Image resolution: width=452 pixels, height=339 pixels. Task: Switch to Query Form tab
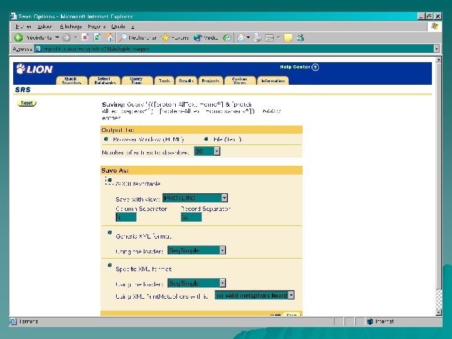click(137, 80)
